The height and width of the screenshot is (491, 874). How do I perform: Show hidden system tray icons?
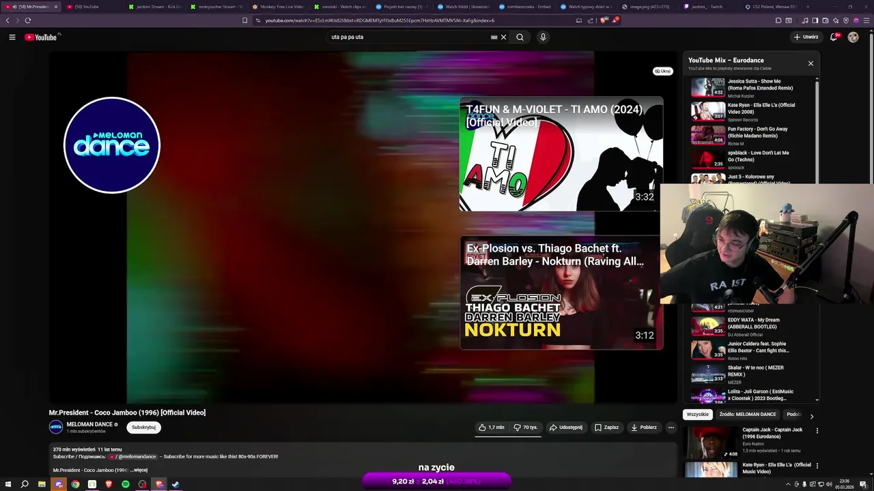(x=788, y=484)
